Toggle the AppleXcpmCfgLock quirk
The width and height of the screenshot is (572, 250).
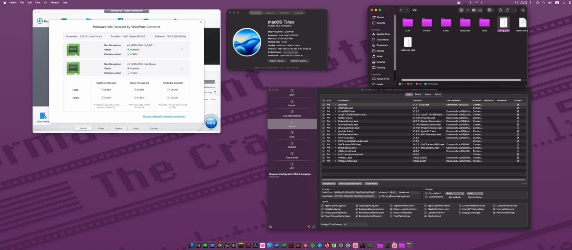coord(357,206)
